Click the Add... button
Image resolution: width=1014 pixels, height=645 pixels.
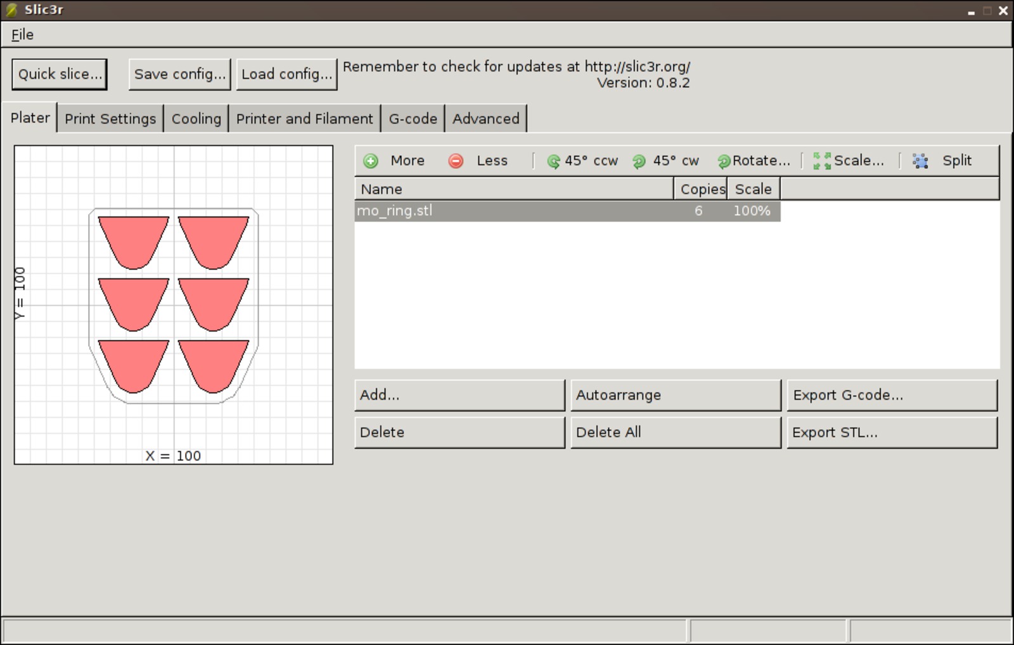(x=459, y=395)
